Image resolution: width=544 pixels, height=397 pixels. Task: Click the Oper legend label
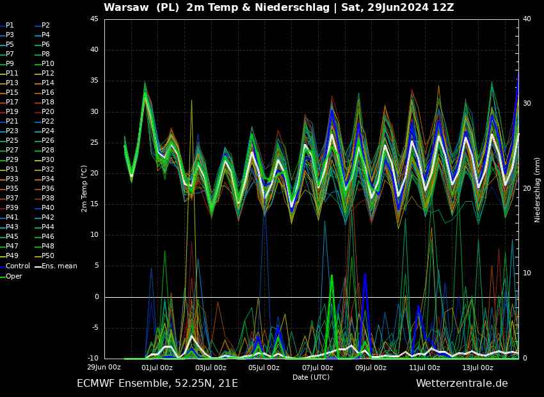pyautogui.click(x=14, y=276)
